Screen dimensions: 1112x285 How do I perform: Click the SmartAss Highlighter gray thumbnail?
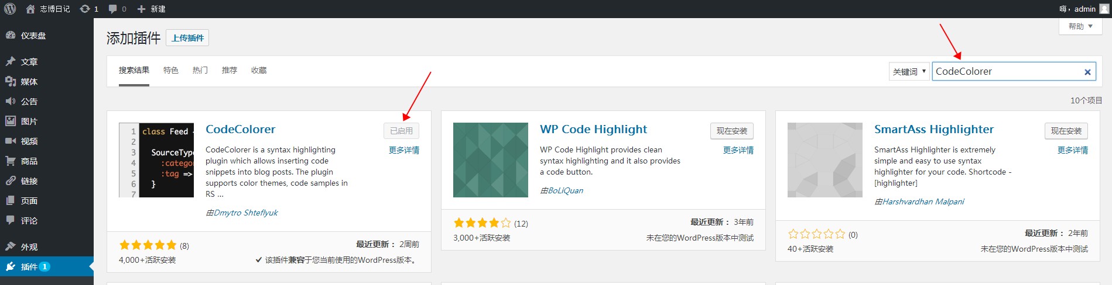point(825,160)
